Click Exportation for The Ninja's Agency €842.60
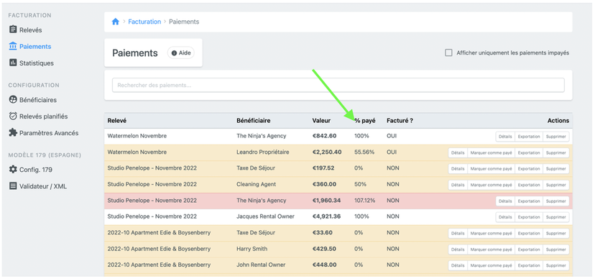Screen dimensions: 595x279 (x=529, y=137)
